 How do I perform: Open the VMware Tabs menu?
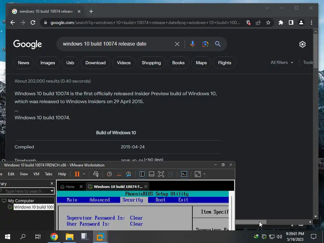[x=48, y=174]
